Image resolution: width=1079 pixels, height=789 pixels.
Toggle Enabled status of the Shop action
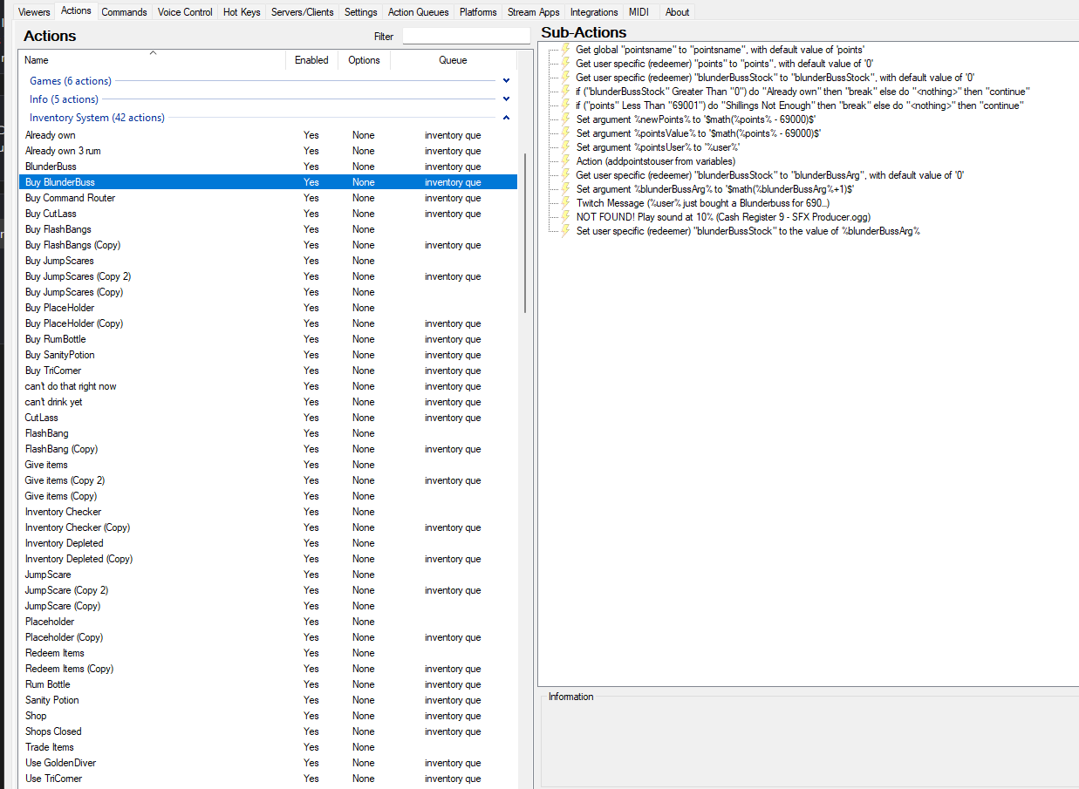(311, 716)
